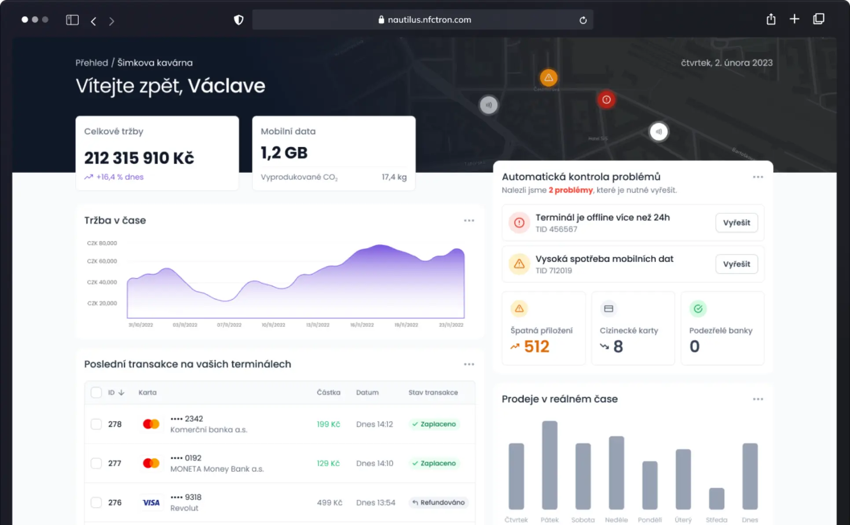
Task: Check the checkbox for transaction 276
Action: [x=96, y=502]
